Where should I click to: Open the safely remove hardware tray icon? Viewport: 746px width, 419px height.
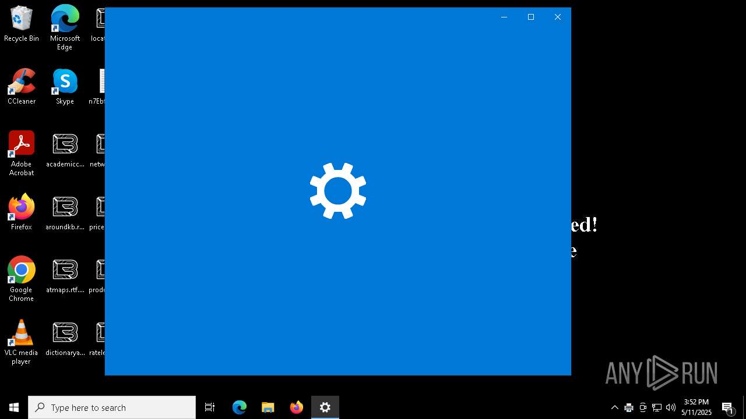pos(643,407)
